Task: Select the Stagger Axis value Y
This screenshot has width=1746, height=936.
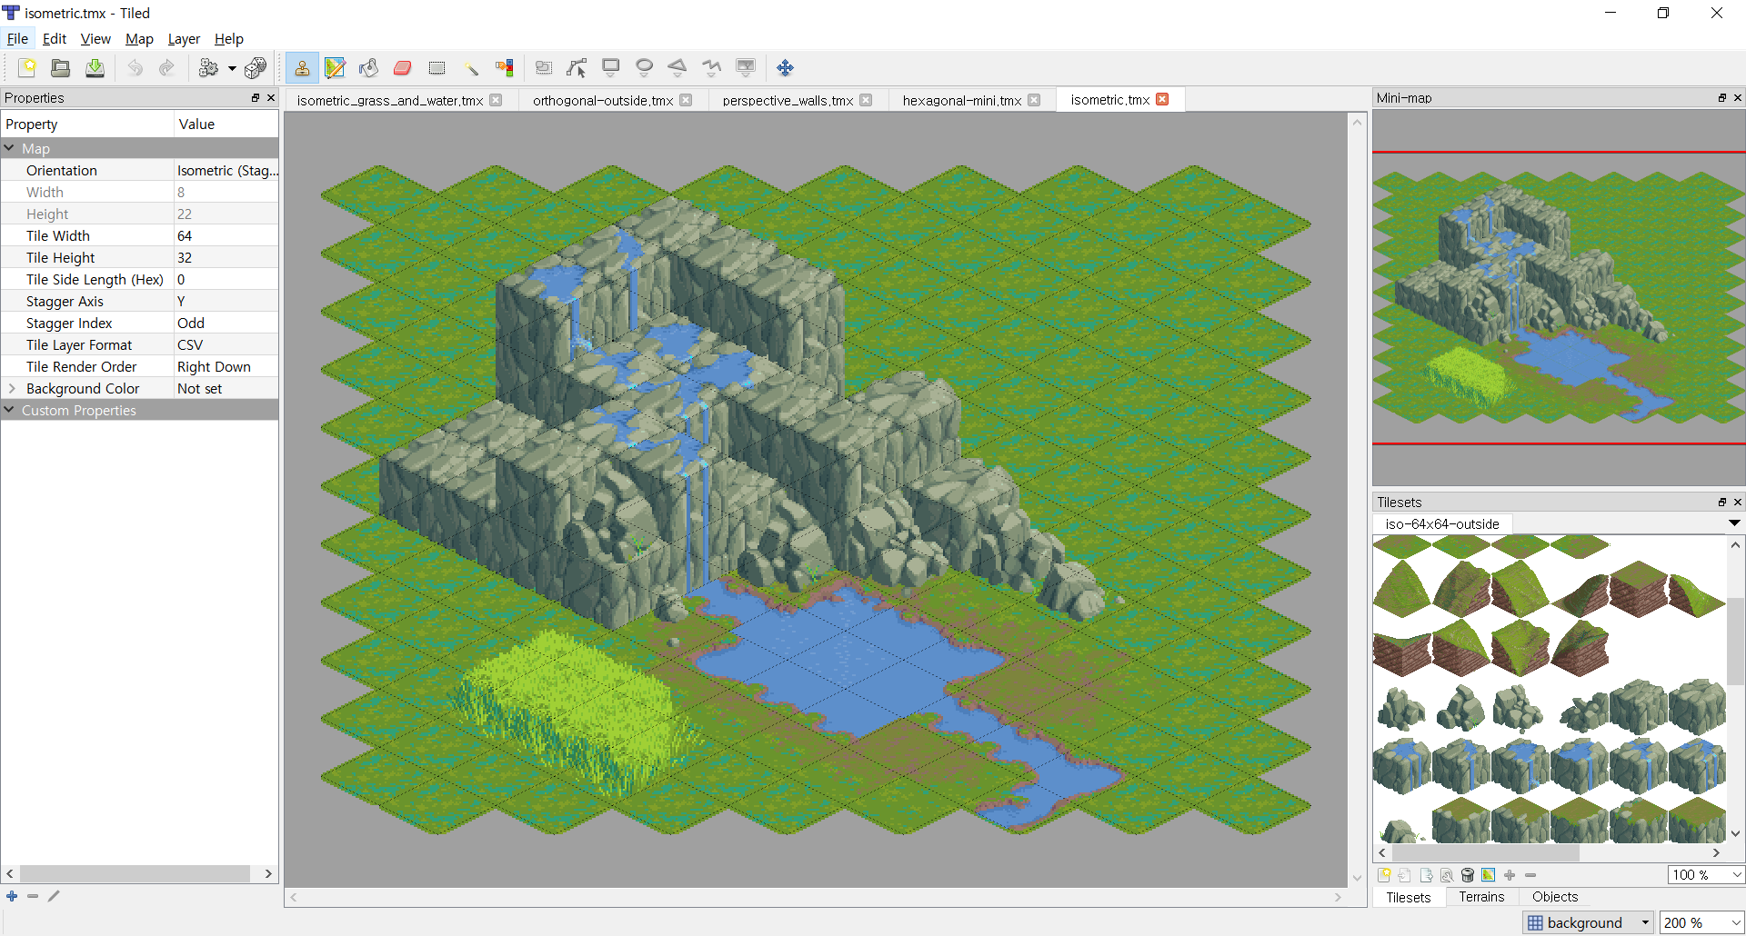Action: 226,301
